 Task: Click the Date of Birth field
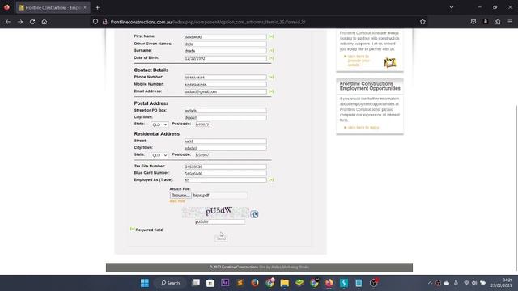coord(225,58)
